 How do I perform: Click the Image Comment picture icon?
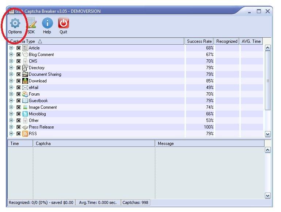coord(25,107)
